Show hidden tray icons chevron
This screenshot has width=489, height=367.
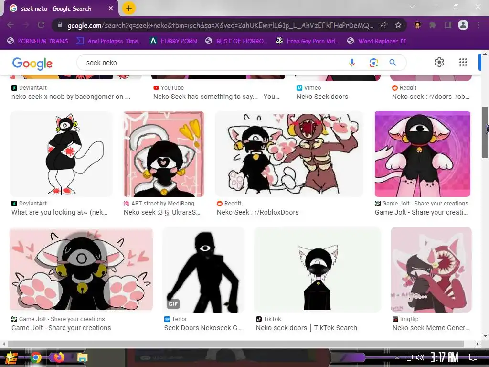pyautogui.click(x=397, y=358)
